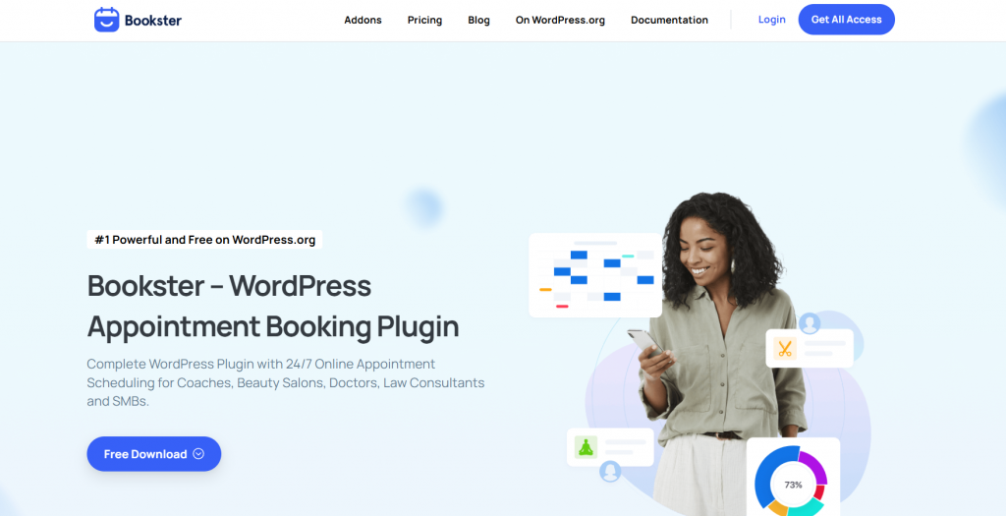Image resolution: width=1006 pixels, height=516 pixels.
Task: Click the Bookster calendar logo icon
Action: coord(106,20)
